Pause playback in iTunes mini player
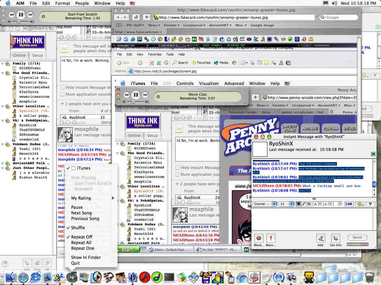The height and width of the screenshot is (285, 381). point(21,14)
